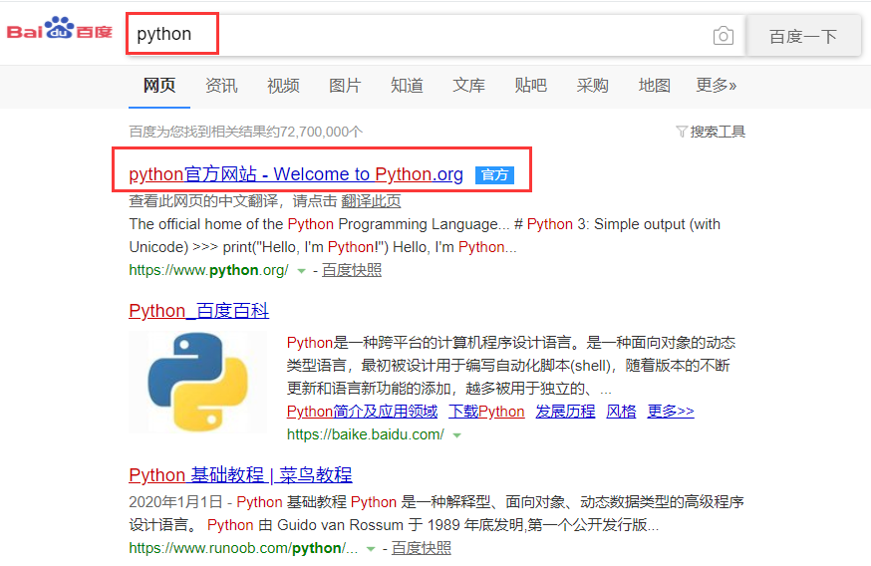Expand dropdown arrow beside baike.baidu.com URL
The image size is (871, 566).
(456, 435)
